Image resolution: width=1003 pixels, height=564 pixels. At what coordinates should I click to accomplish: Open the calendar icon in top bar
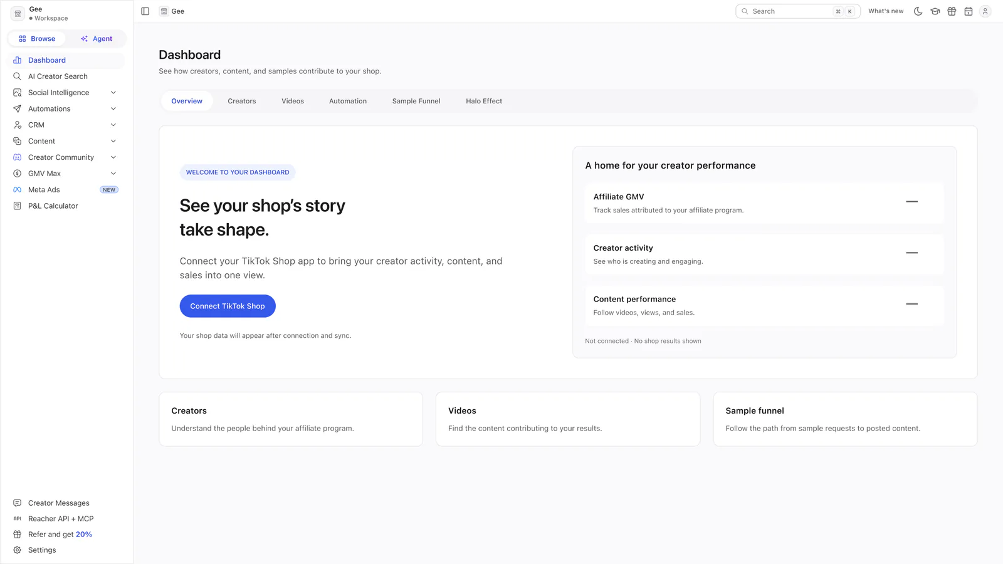point(969,11)
